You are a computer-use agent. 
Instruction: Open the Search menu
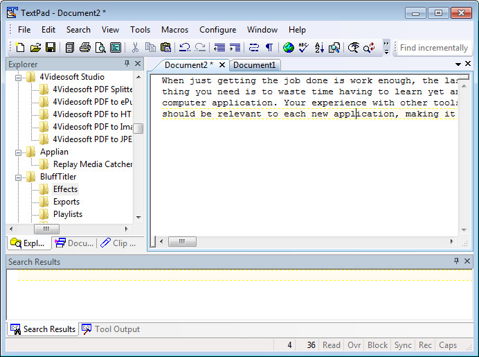click(x=78, y=30)
